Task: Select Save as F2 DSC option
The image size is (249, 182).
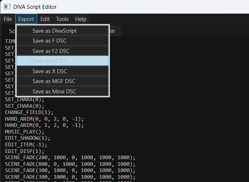Action: pos(63,51)
